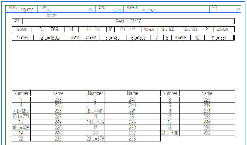Select the date value 03-03-2021
The width and height of the screenshot is (247, 145).
click(118, 10)
